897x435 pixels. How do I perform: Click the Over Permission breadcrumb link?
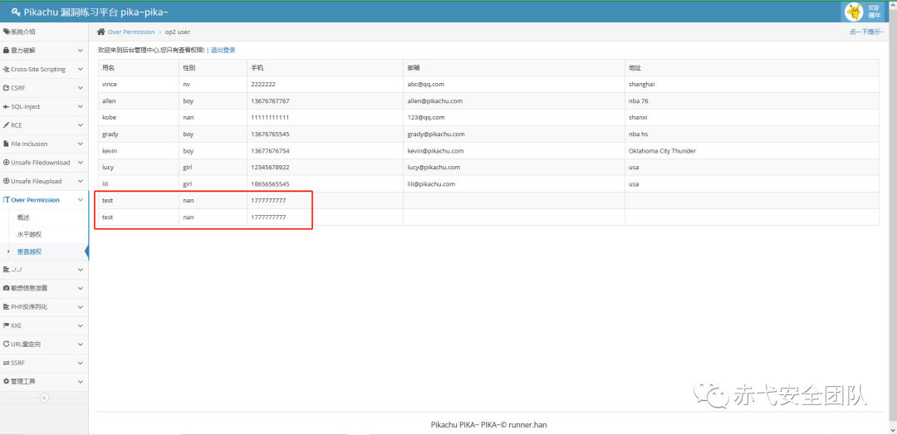[x=131, y=32]
